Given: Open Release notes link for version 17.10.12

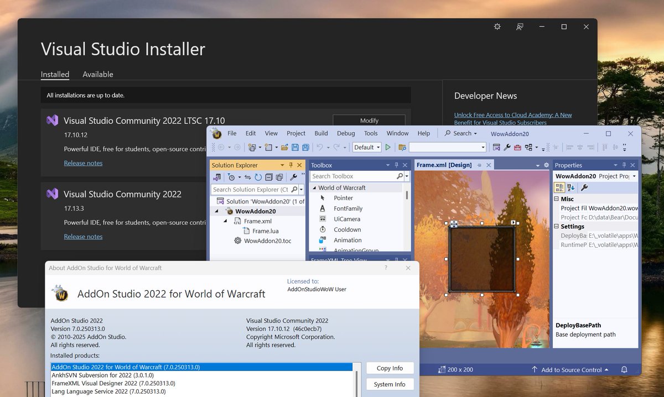Looking at the screenshot, I should coord(83,163).
